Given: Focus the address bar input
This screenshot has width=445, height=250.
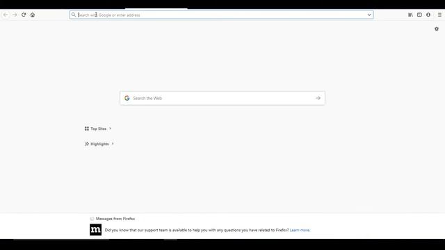Looking at the screenshot, I should click(221, 15).
